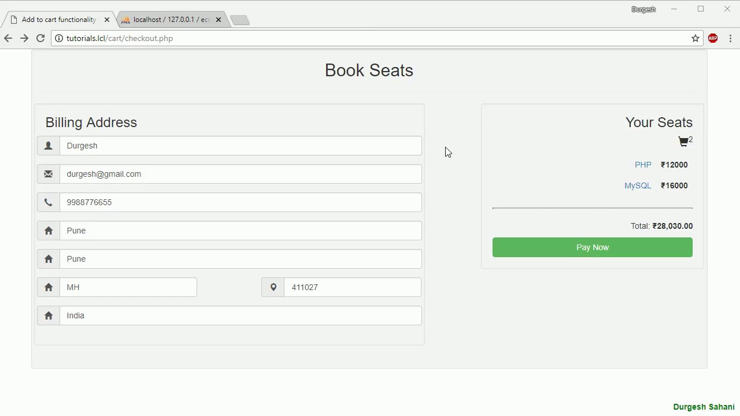
Task: Click the shopping cart icon
Action: pos(683,142)
